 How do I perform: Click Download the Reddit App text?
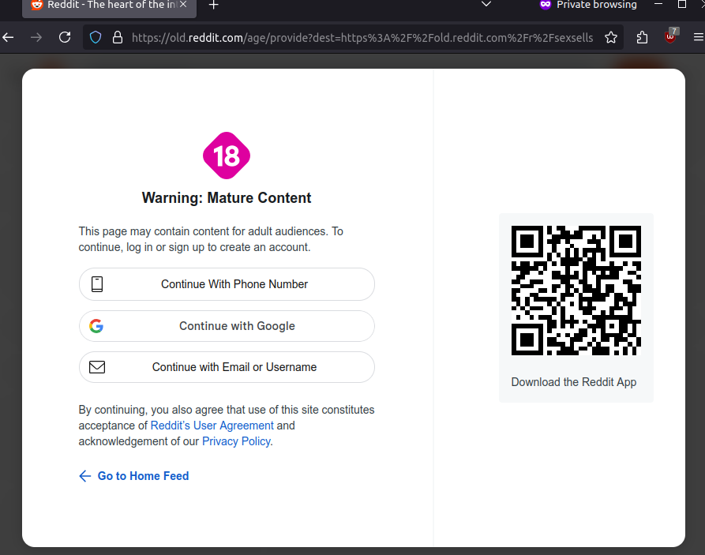pos(574,382)
